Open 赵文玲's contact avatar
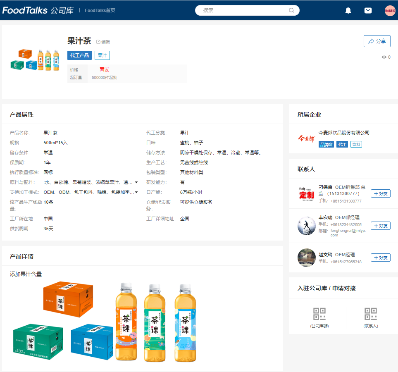Viewport: 398px width, 372px height. (307, 258)
